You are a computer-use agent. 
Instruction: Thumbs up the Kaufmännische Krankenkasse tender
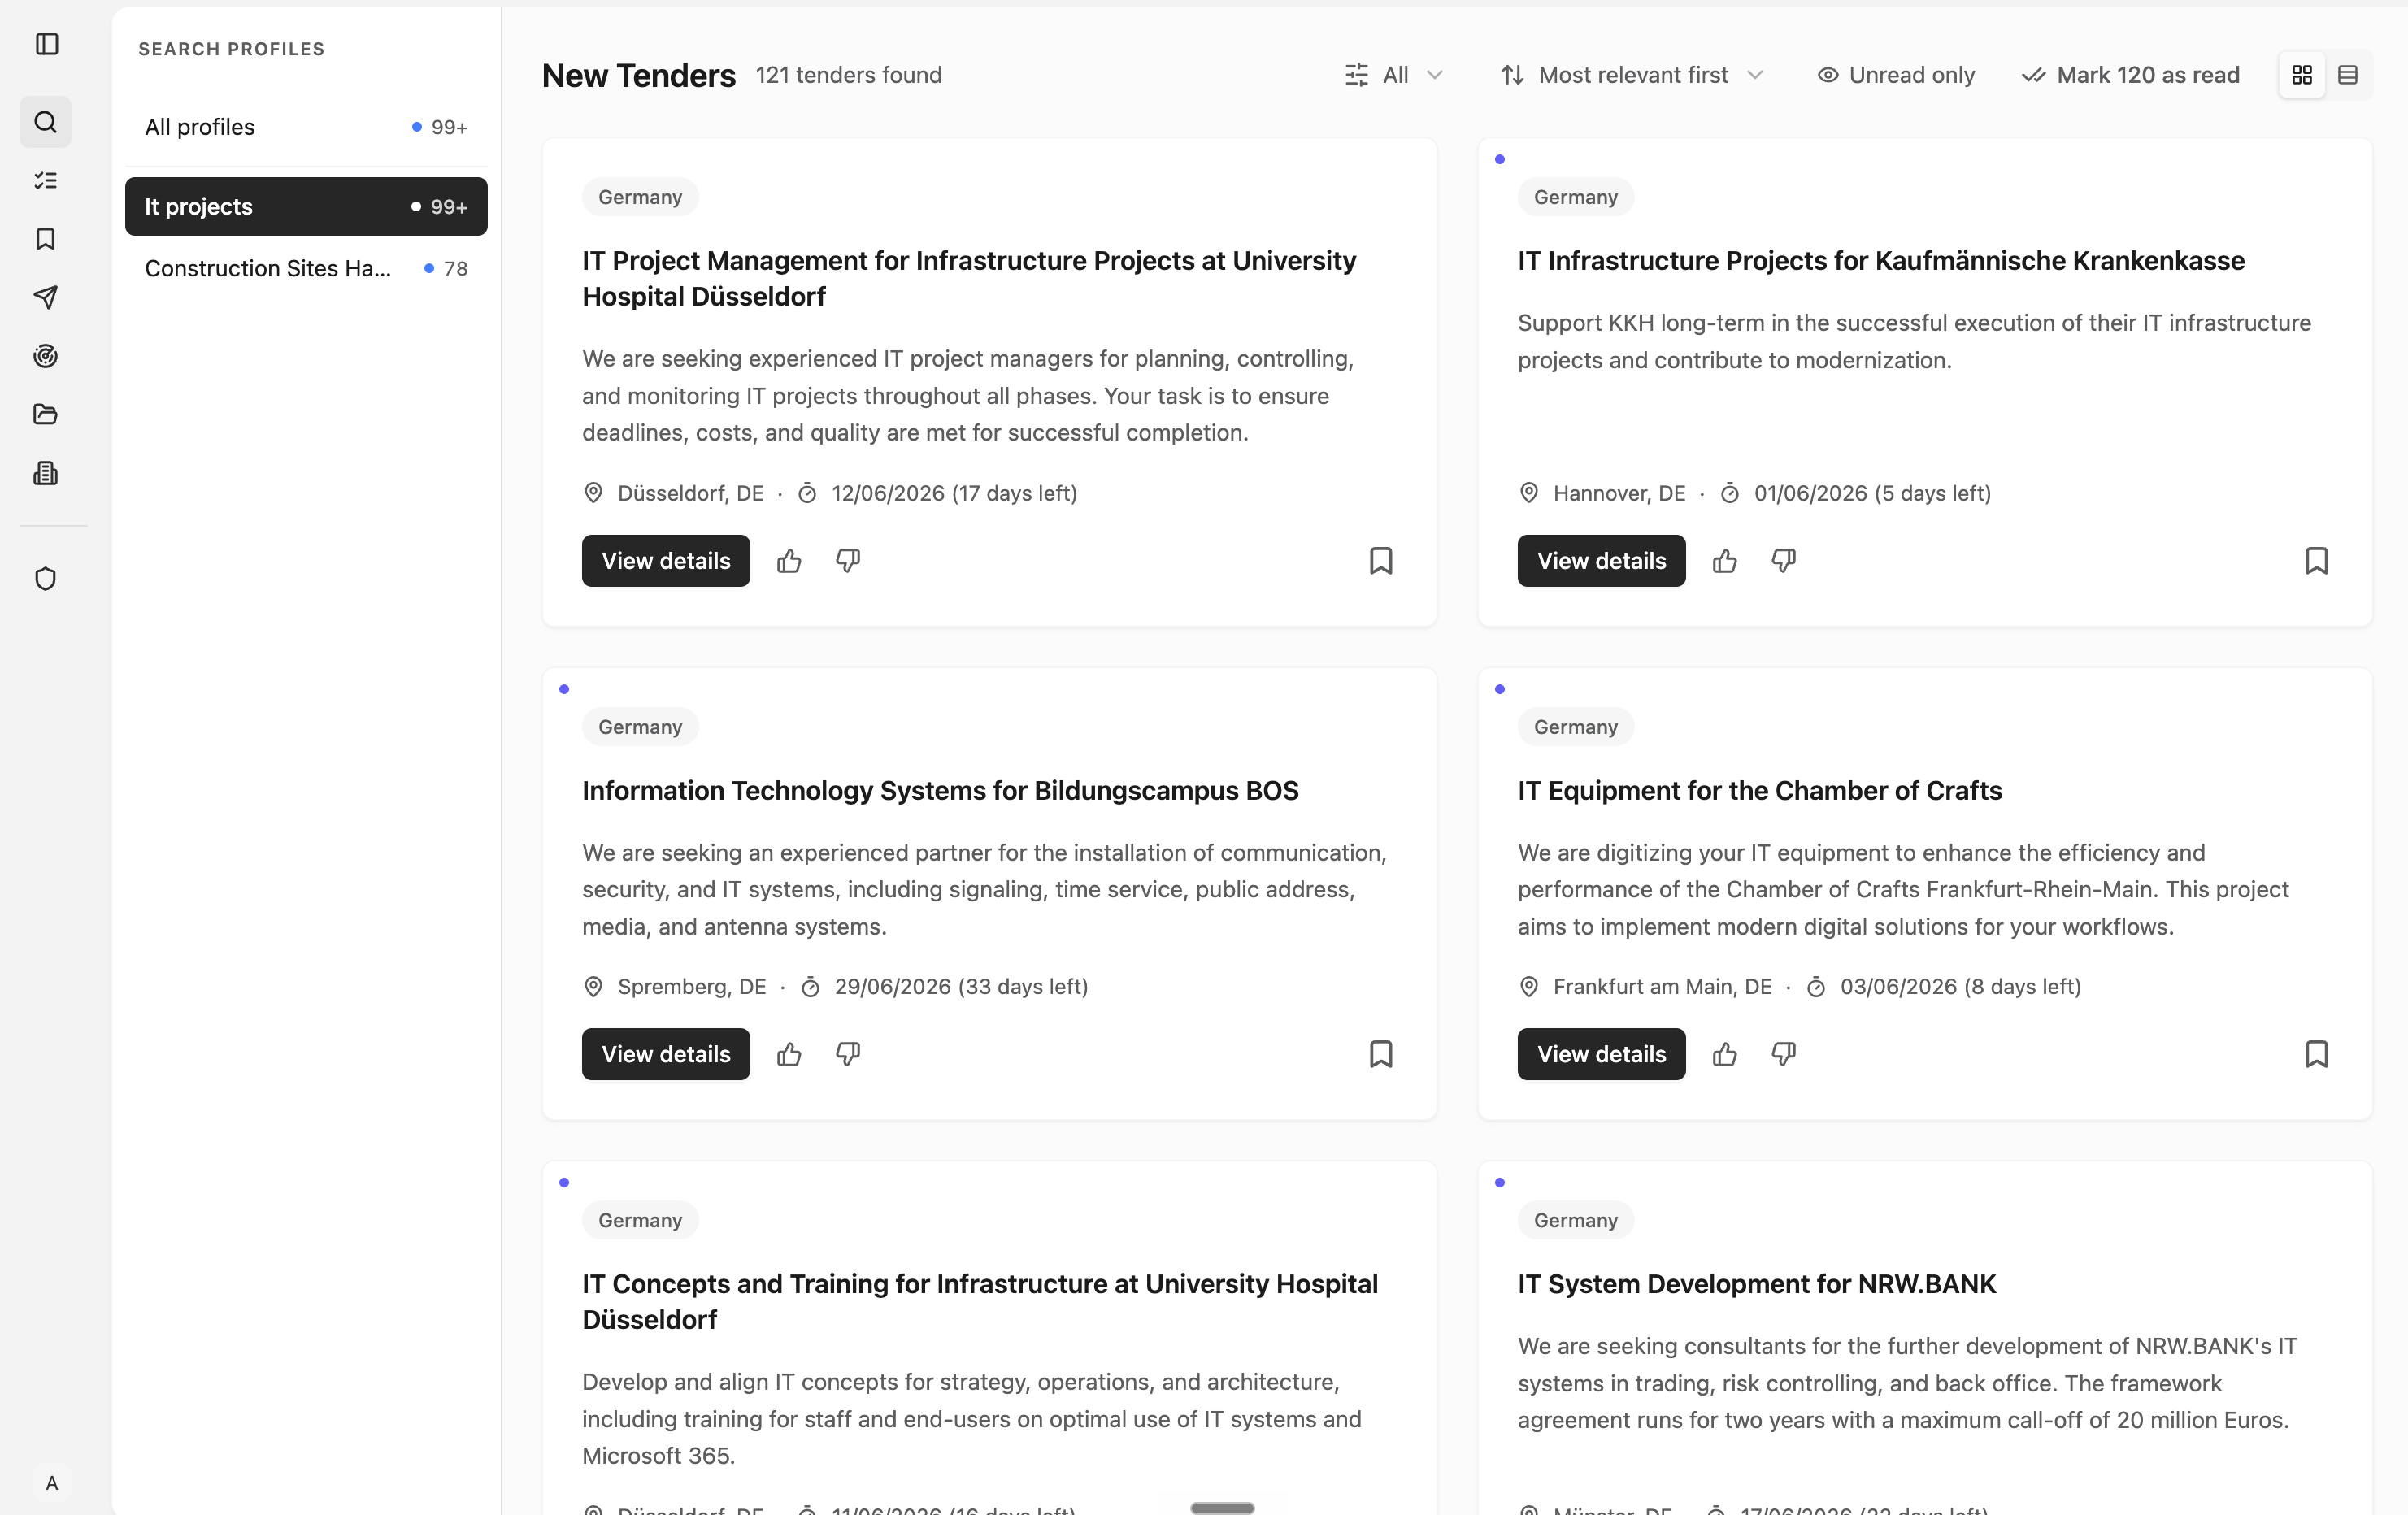[1725, 561]
